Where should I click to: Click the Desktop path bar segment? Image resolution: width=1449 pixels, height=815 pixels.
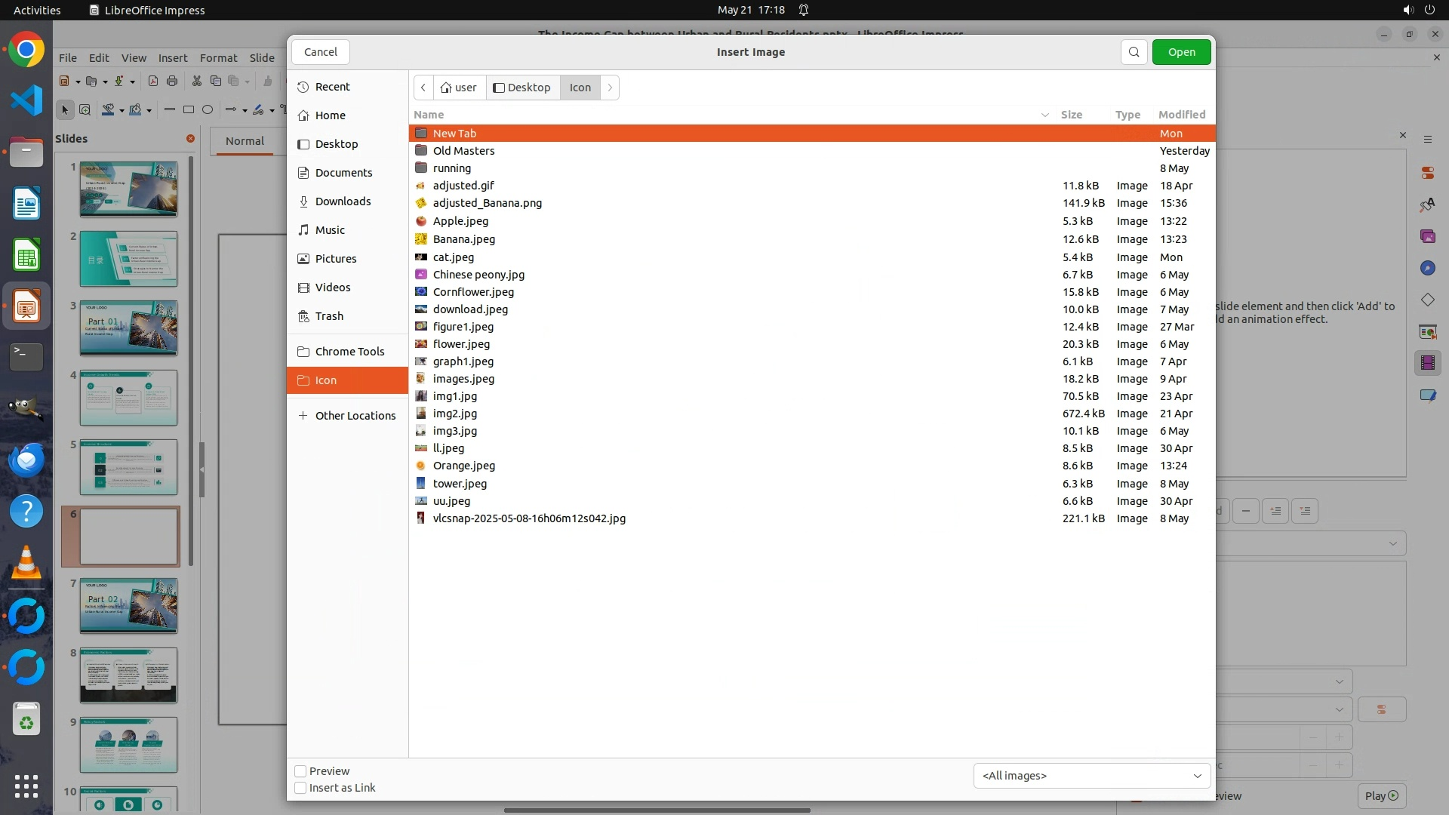point(522,88)
